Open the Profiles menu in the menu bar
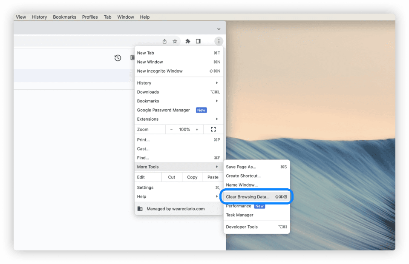Viewport: 409px width, 264px height. [90, 17]
